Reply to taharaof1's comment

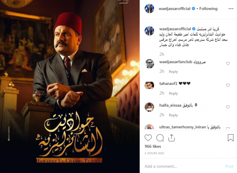[x=173, y=93]
